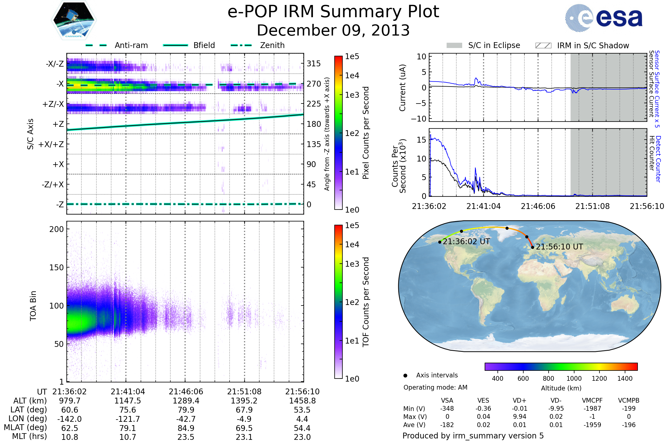Image resolution: width=667 pixels, height=444 pixels.
Task: Click the TOF Counts per Second colorbar
Action: (x=338, y=302)
